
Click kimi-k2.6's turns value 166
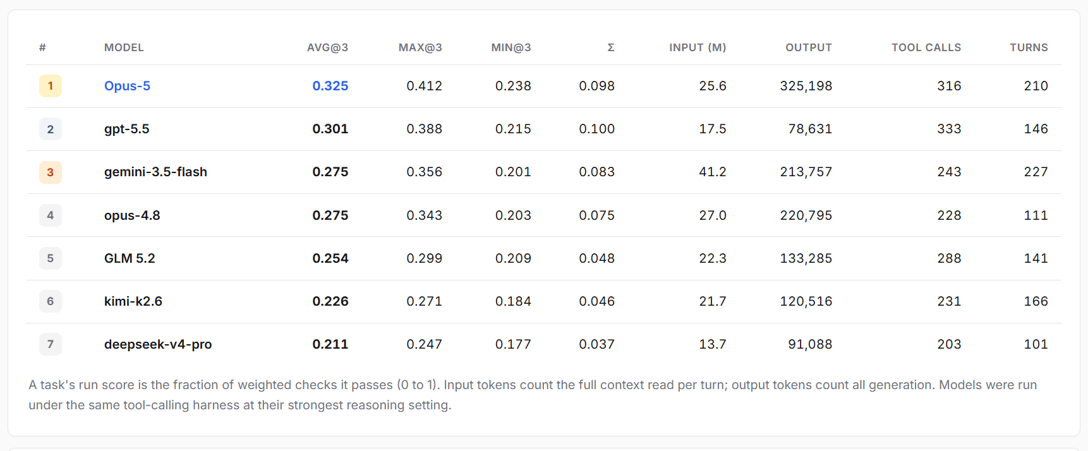click(x=1036, y=301)
